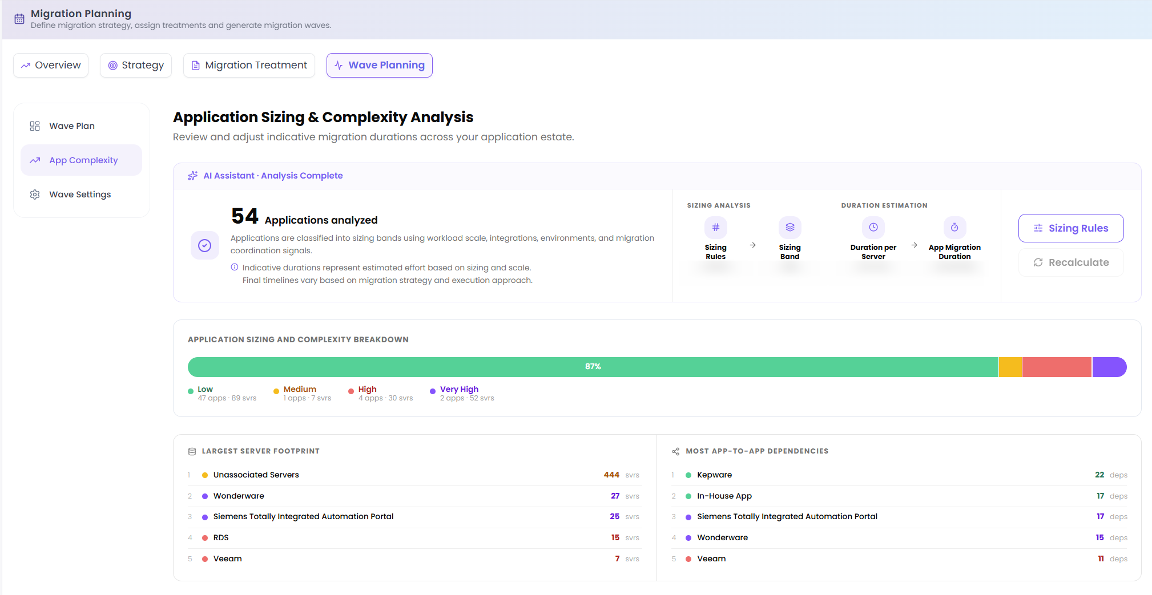The image size is (1152, 595).
Task: Select Siemens Portal in the server footprint list
Action: 414,516
